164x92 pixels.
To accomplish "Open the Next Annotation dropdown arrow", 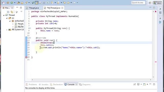I will pyautogui.click(x=55, y=3).
